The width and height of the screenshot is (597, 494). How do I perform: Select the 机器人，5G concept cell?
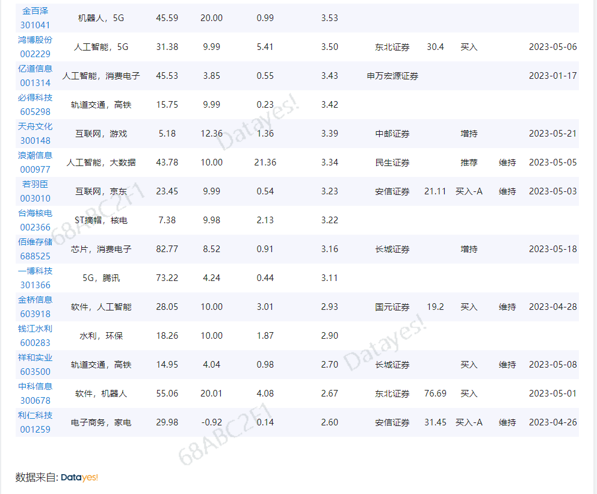tap(101, 18)
